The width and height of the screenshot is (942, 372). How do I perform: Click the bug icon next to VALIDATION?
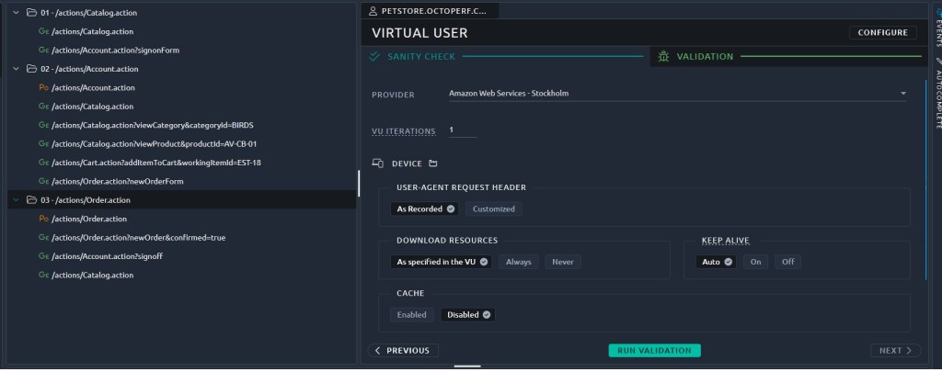point(663,57)
